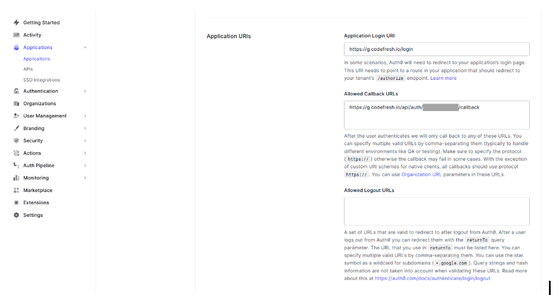Viewport: 553px width, 295px height.
Task: Click the Activity chart icon
Action: point(16,35)
